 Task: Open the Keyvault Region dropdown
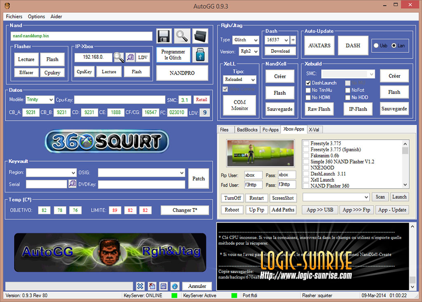click(x=51, y=173)
